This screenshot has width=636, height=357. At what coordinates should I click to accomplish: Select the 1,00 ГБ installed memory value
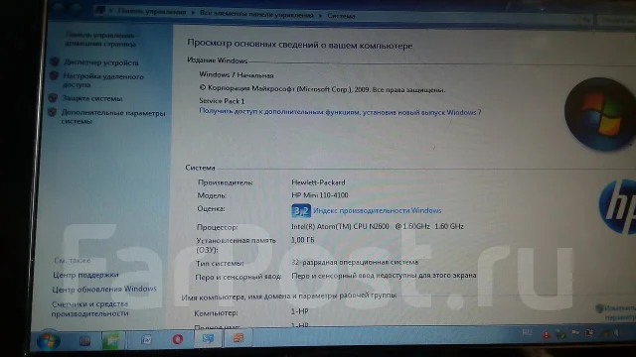coord(302,240)
